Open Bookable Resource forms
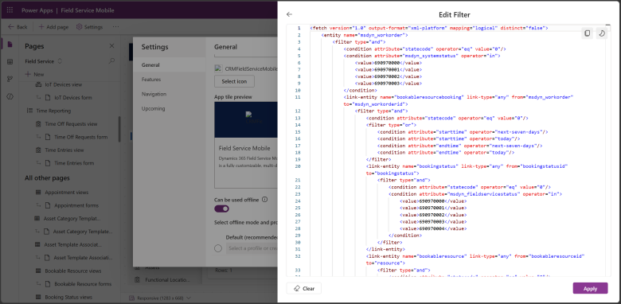 pos(83,284)
